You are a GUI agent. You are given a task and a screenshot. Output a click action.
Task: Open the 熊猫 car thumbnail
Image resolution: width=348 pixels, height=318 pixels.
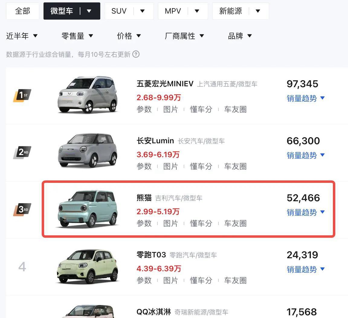87,209
